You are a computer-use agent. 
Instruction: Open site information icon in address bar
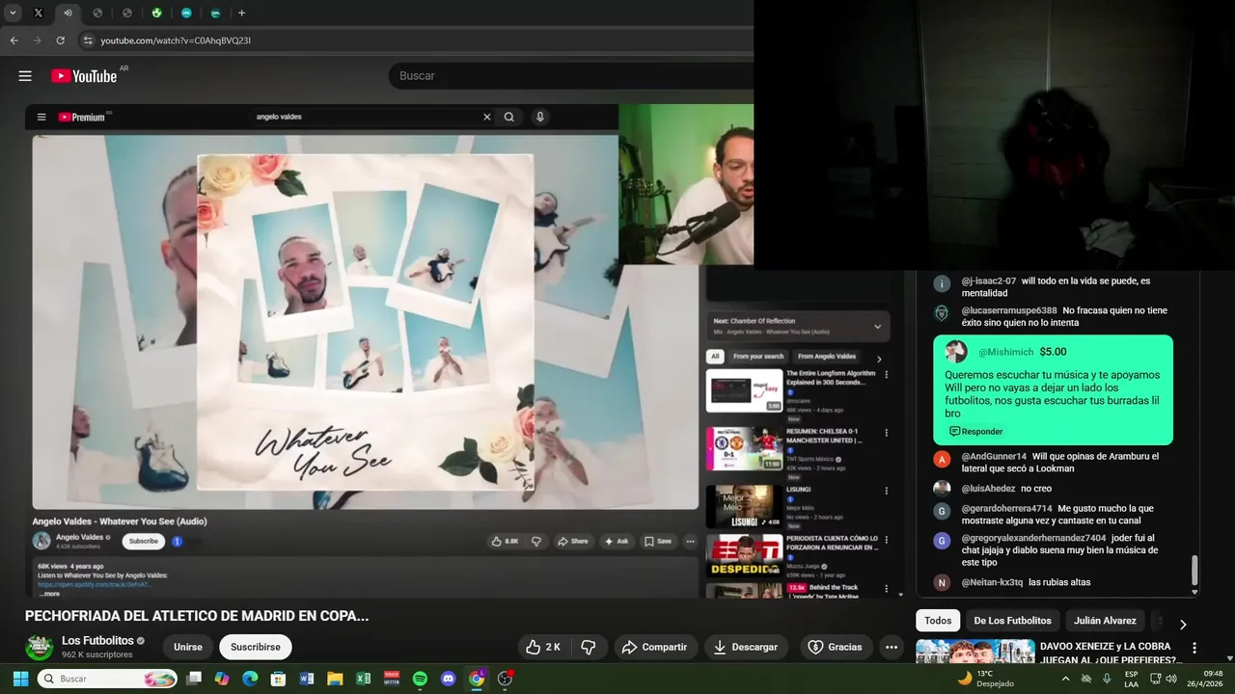click(x=88, y=40)
